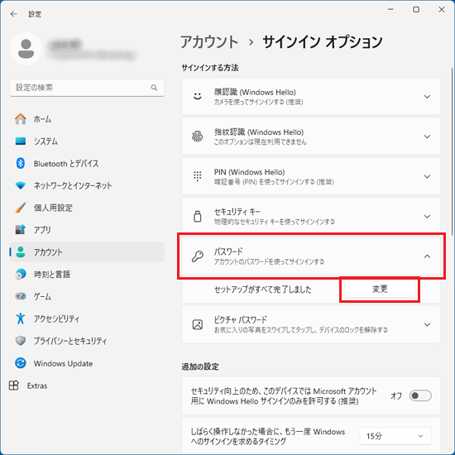The height and width of the screenshot is (455, 455).
Task: Open Windows Update page
Action: pos(87,363)
